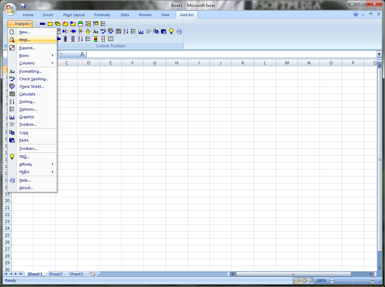Viewport: 385px width, 287px height.
Task: Switch to Page Break Preview in status bar
Action: [311, 280]
